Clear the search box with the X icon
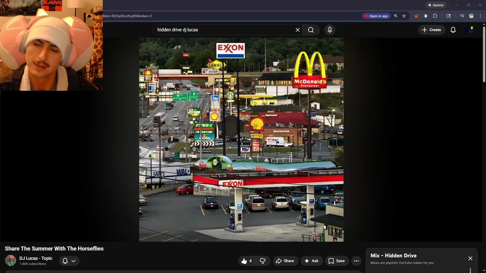The height and width of the screenshot is (273, 486). coord(298,30)
